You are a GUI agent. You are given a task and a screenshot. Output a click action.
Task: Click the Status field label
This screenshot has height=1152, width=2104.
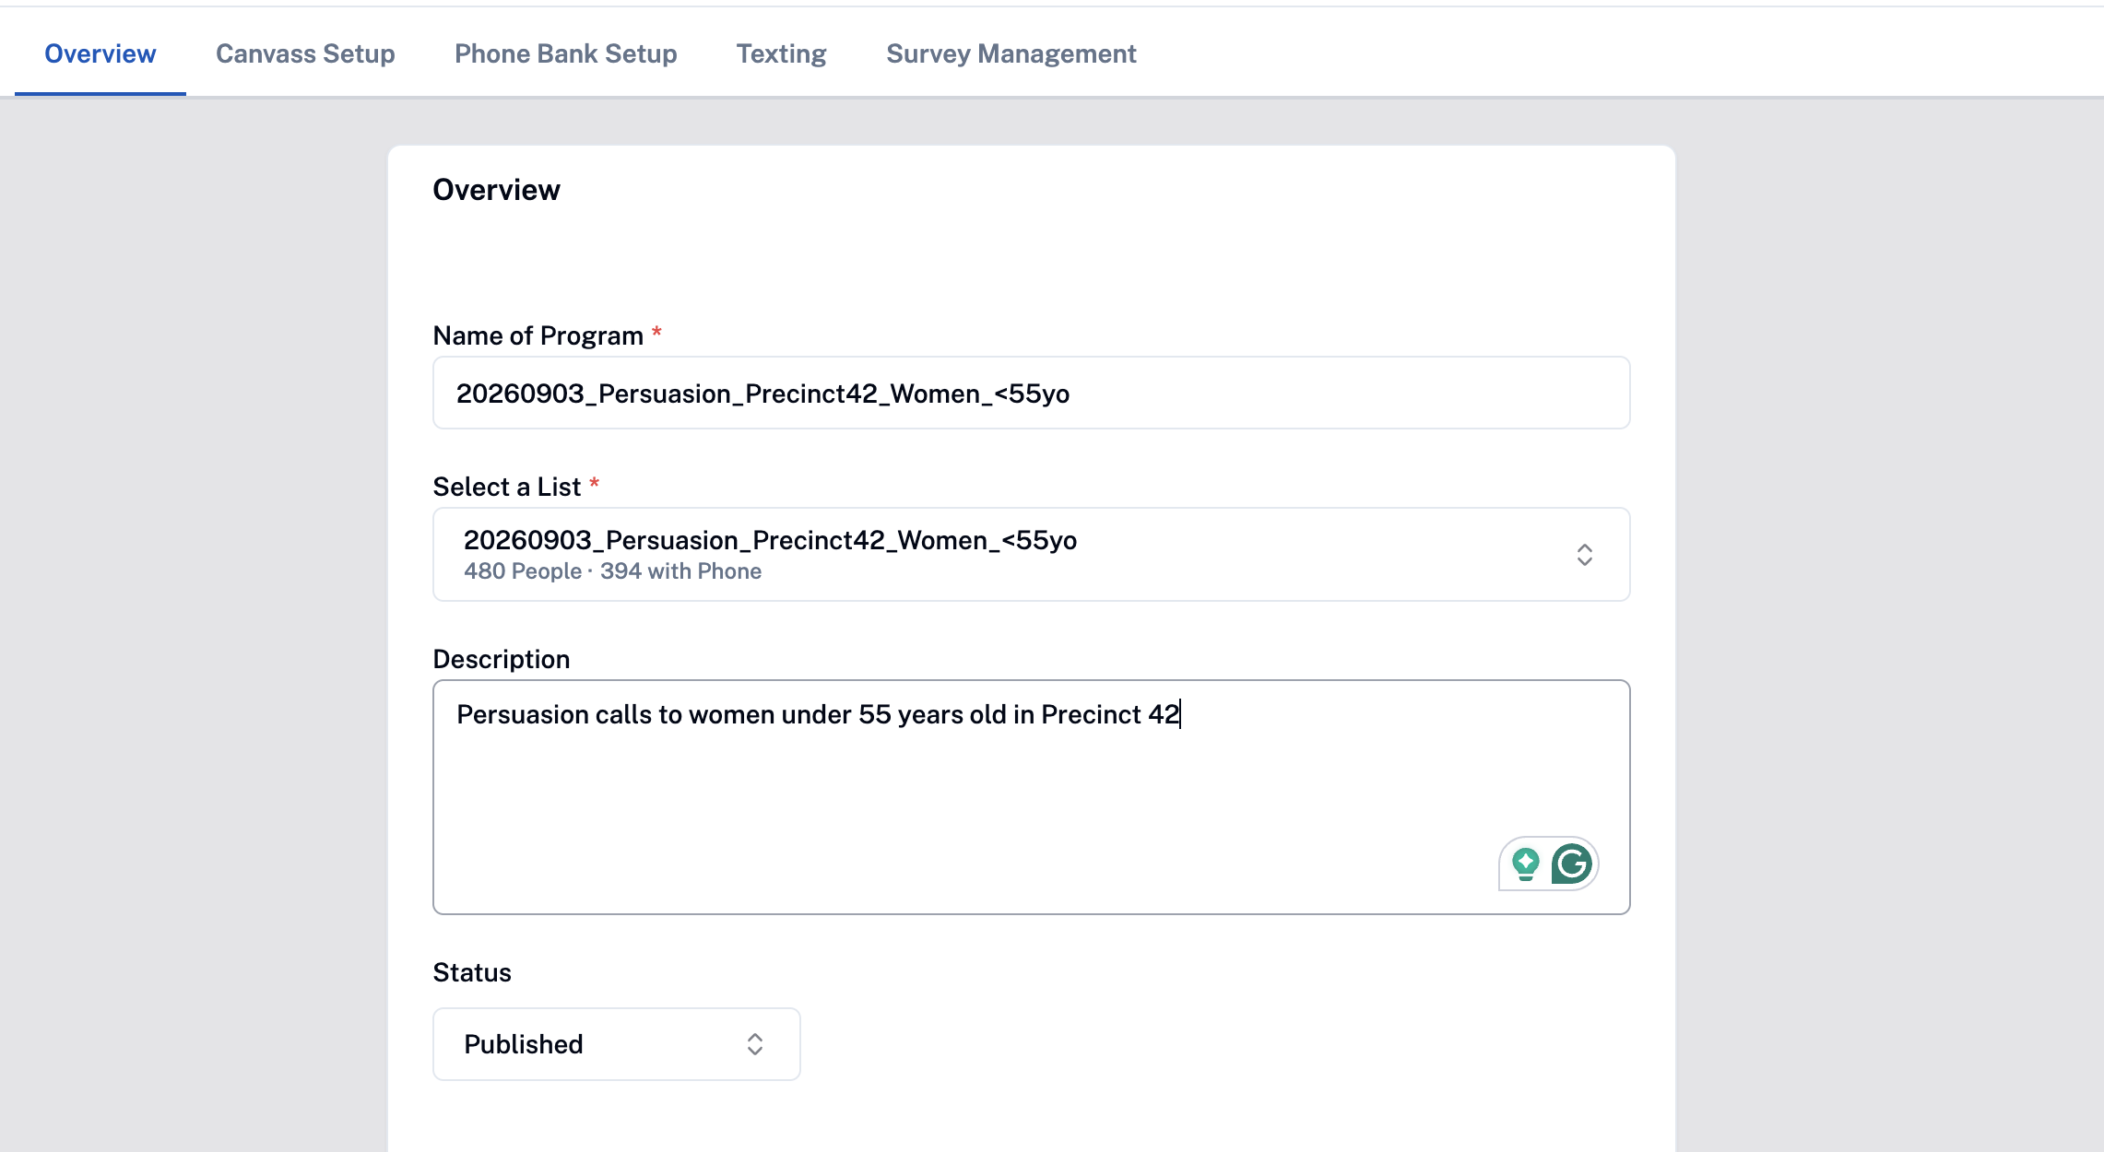tap(471, 972)
